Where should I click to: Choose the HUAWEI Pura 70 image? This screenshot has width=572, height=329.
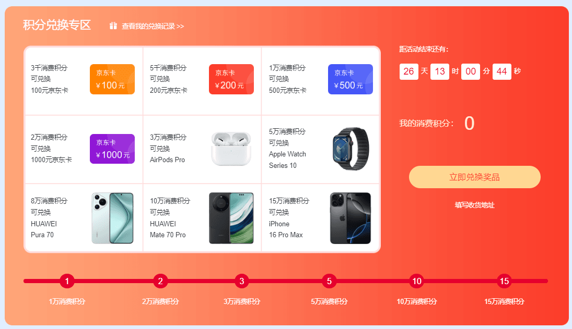tap(112, 218)
